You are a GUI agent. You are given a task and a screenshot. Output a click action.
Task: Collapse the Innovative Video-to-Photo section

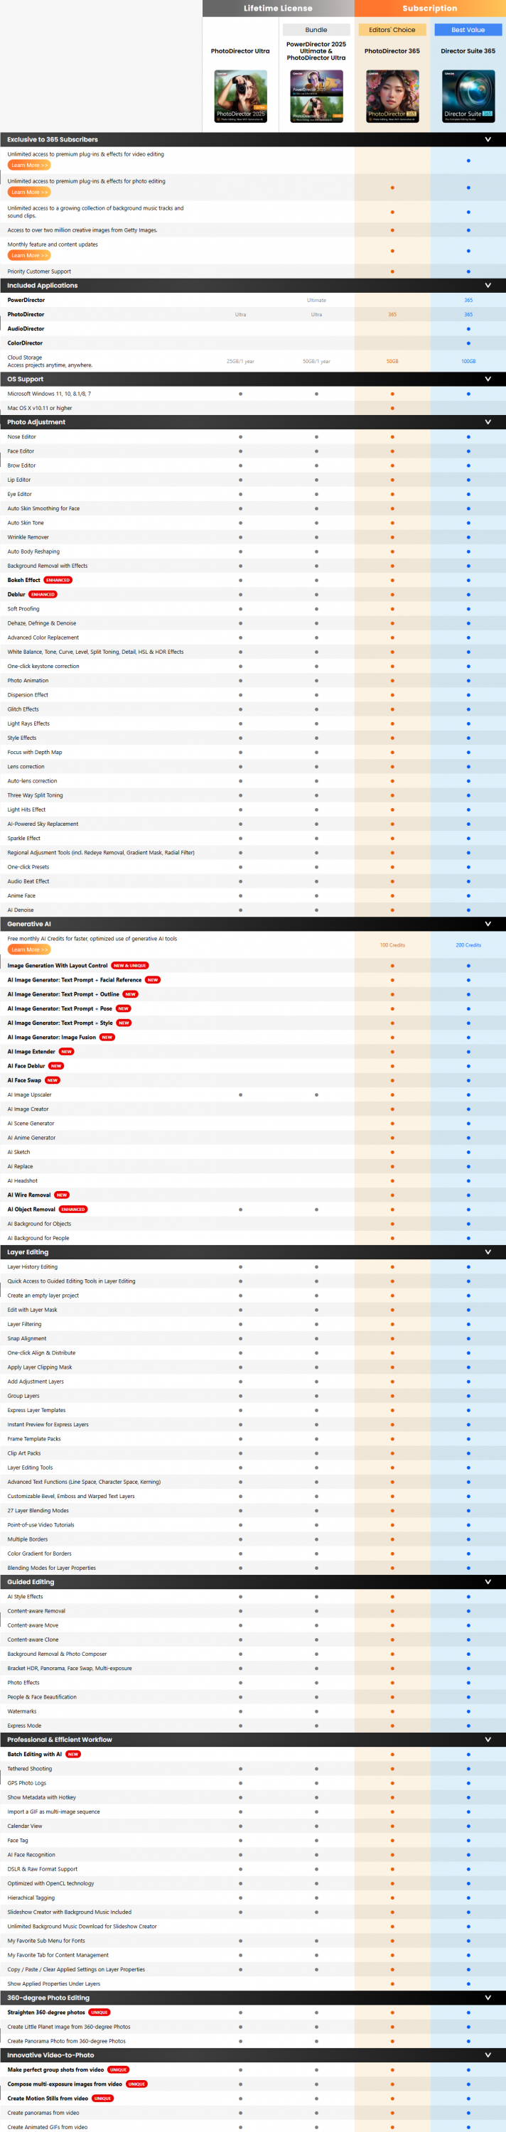pos(487,2055)
